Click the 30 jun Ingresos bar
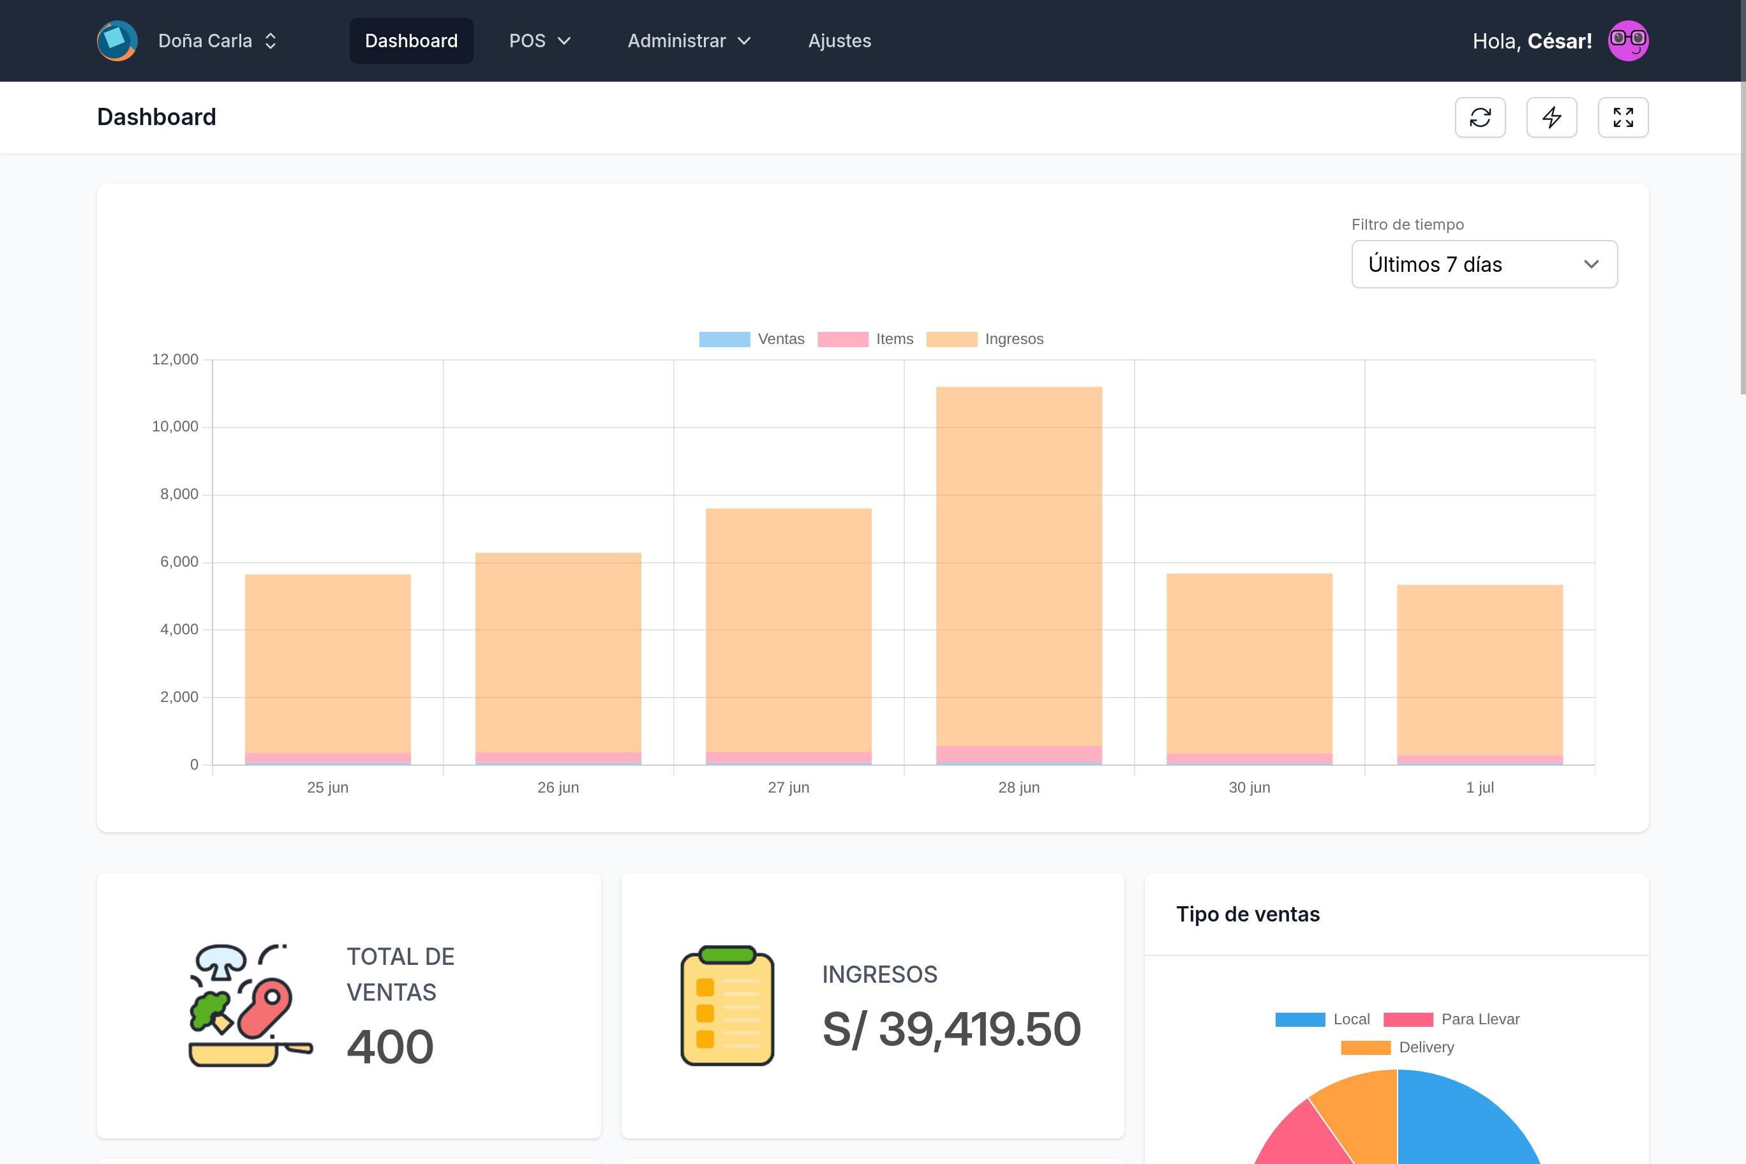1746x1164 pixels. [x=1250, y=664]
